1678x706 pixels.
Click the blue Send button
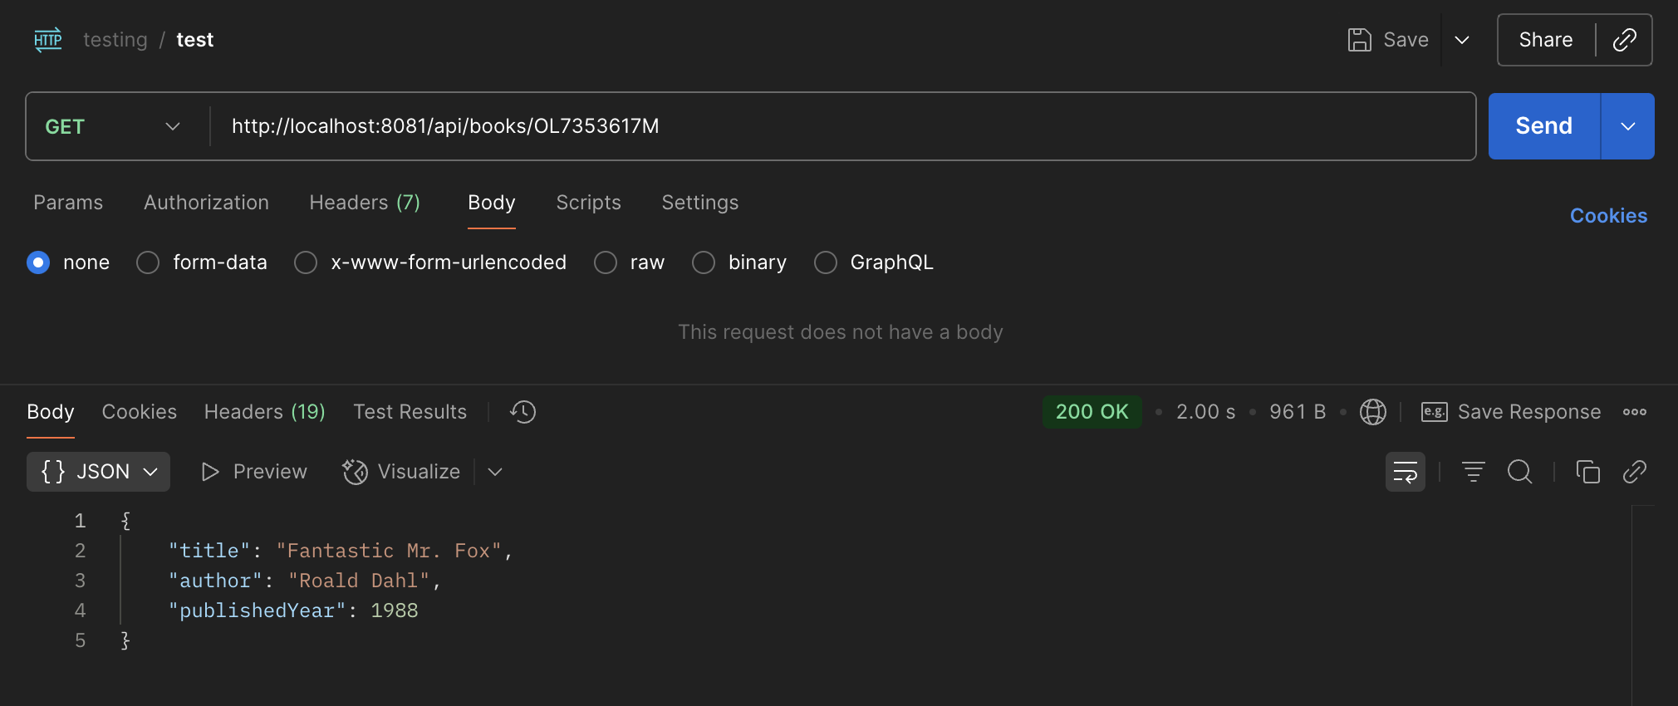pos(1543,126)
